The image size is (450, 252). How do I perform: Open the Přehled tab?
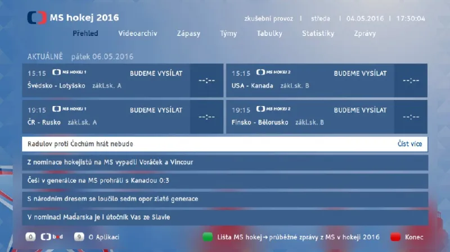pyautogui.click(x=85, y=34)
